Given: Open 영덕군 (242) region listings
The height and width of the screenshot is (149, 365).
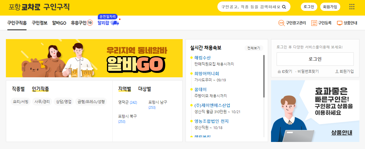Looking at the screenshot, I should [x=128, y=102].
